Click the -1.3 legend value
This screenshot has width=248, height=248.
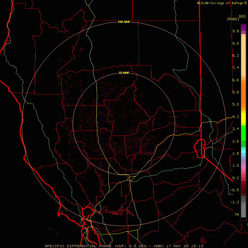pos(234,202)
